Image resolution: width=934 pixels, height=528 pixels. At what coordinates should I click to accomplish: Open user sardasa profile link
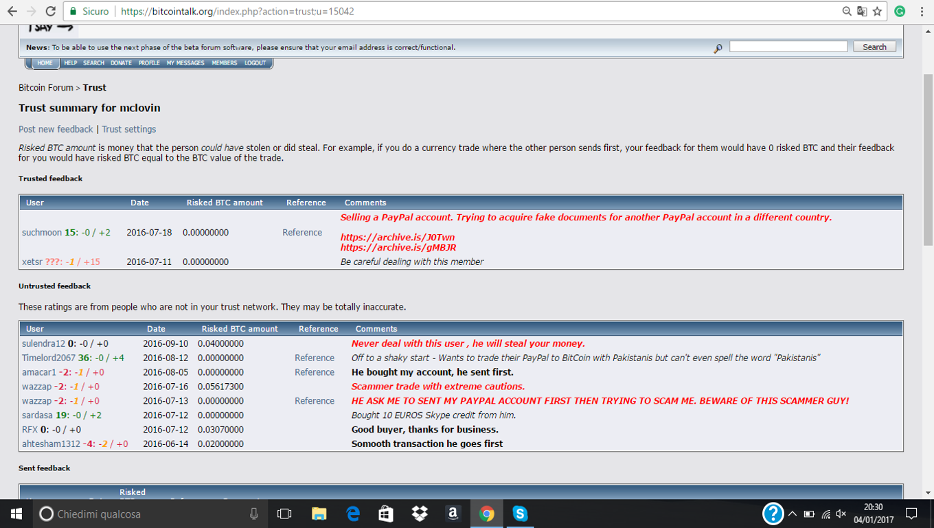(37, 415)
